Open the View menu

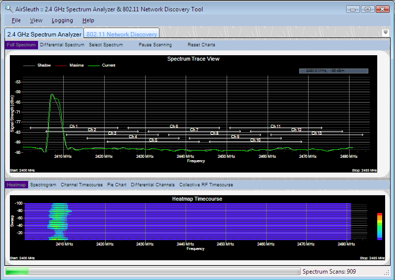tap(36, 20)
